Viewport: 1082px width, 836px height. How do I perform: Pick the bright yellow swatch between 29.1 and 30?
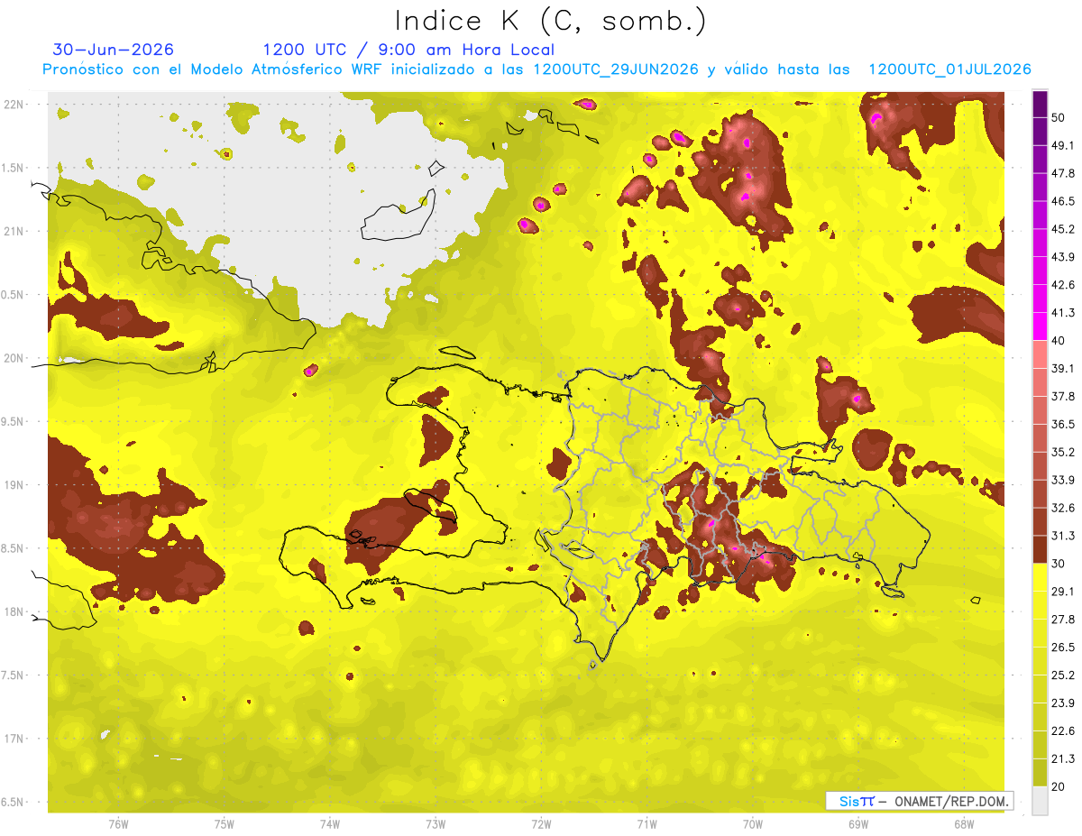pos(1040,577)
